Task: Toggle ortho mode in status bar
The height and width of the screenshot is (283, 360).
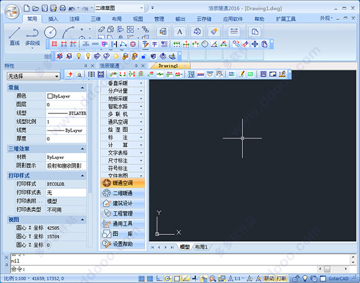Action: tap(159, 278)
